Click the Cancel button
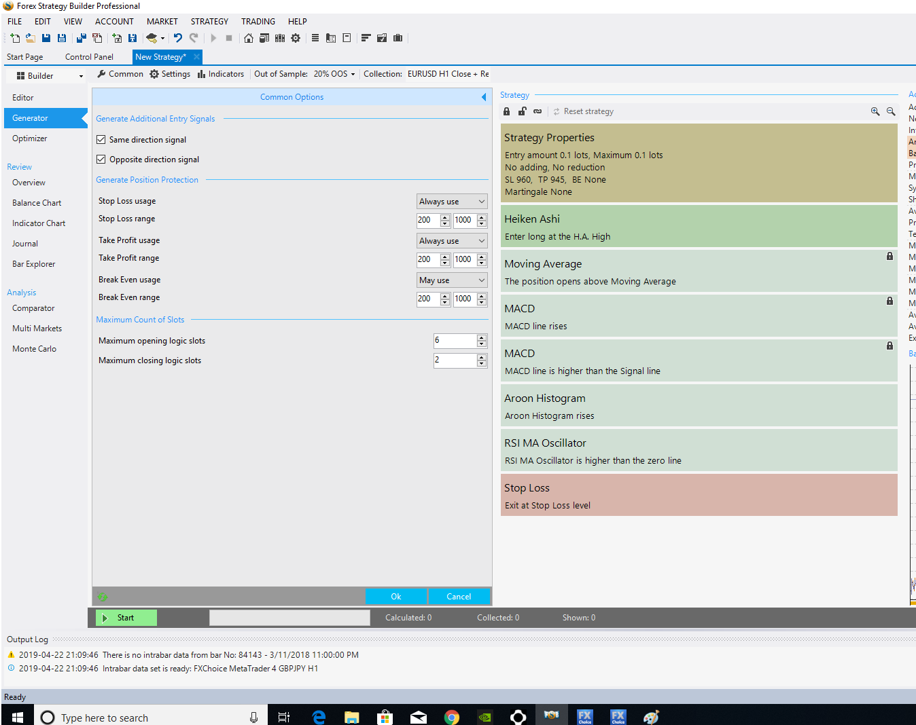This screenshot has height=725, width=916. coord(459,597)
